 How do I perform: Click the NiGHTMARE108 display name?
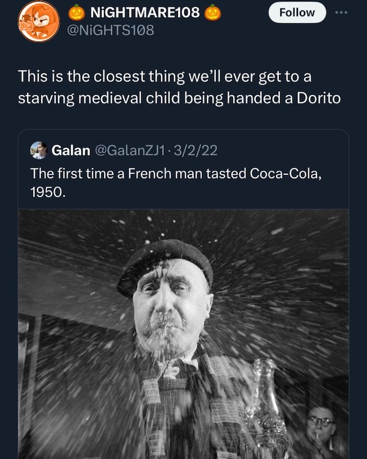(x=145, y=13)
